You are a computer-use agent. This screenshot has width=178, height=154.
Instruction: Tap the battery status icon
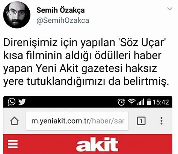(x=149, y=102)
